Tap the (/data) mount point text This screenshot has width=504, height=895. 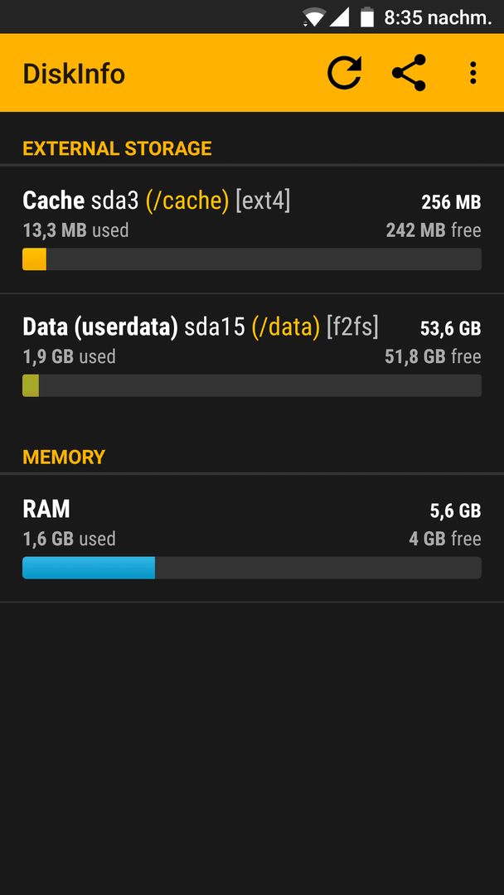pos(285,327)
